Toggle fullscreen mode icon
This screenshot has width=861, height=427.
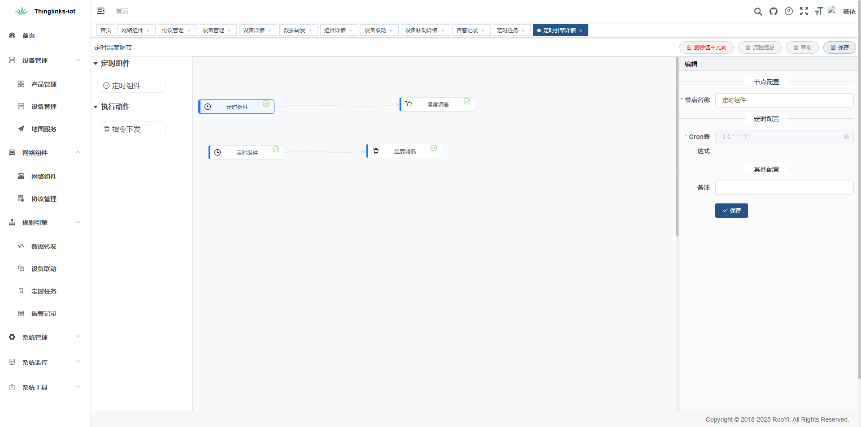click(804, 12)
